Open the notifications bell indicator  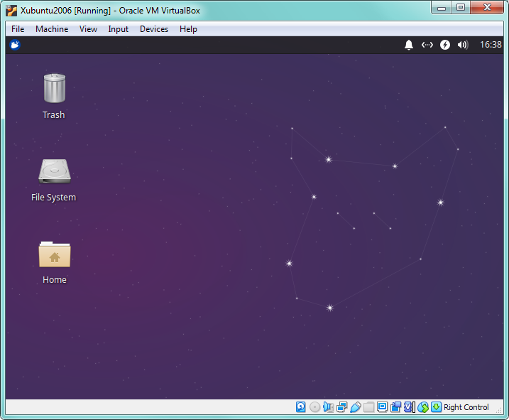409,45
